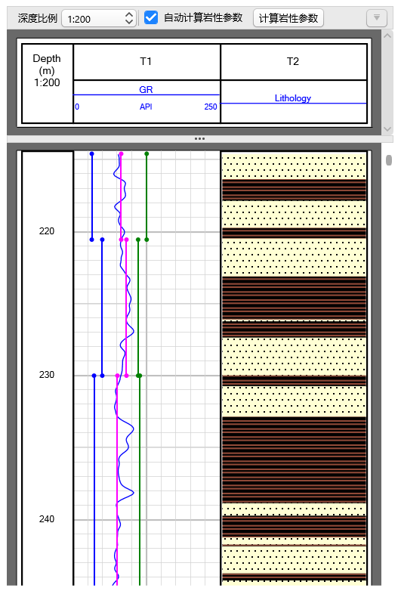Screen dimensions: 401x591
Task: Click the header panel scroll-up arrow
Action: pos(387,36)
